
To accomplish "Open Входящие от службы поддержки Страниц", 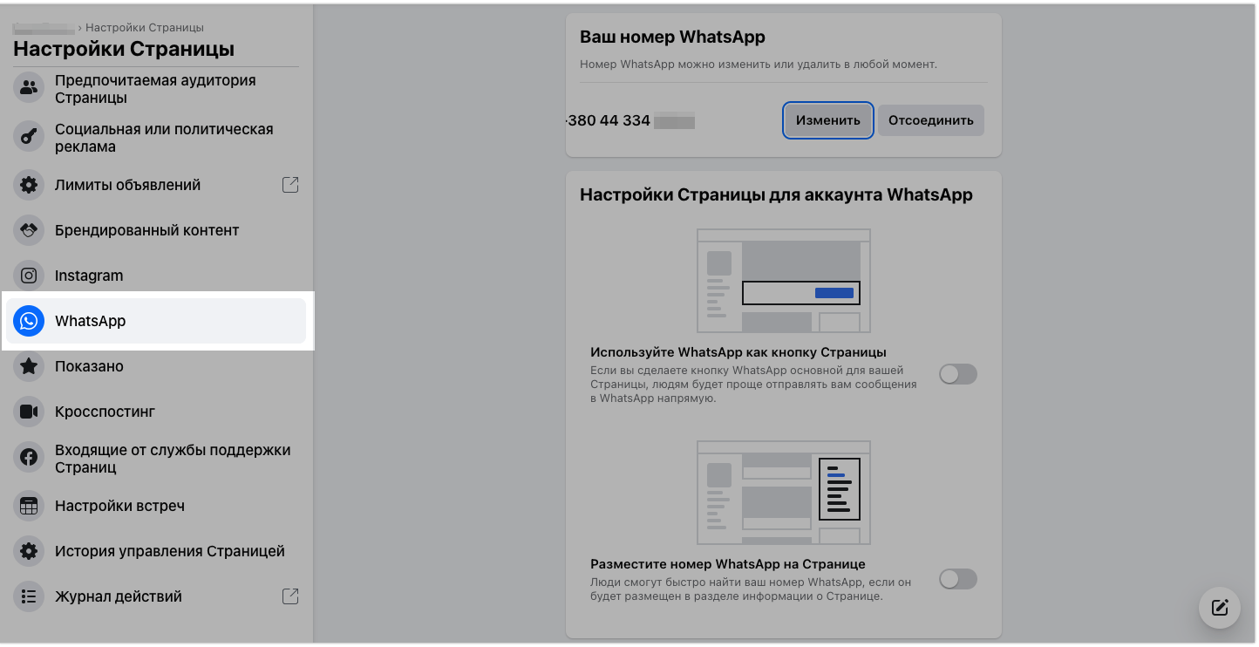I will pos(155,458).
